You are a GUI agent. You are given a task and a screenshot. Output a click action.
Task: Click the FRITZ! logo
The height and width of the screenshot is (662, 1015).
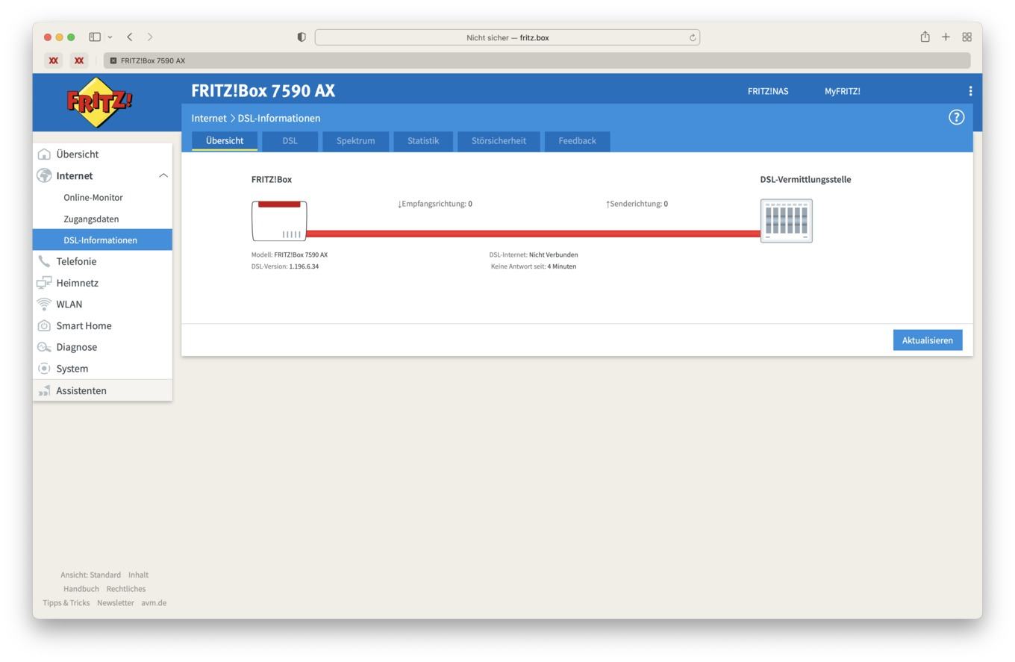point(99,102)
